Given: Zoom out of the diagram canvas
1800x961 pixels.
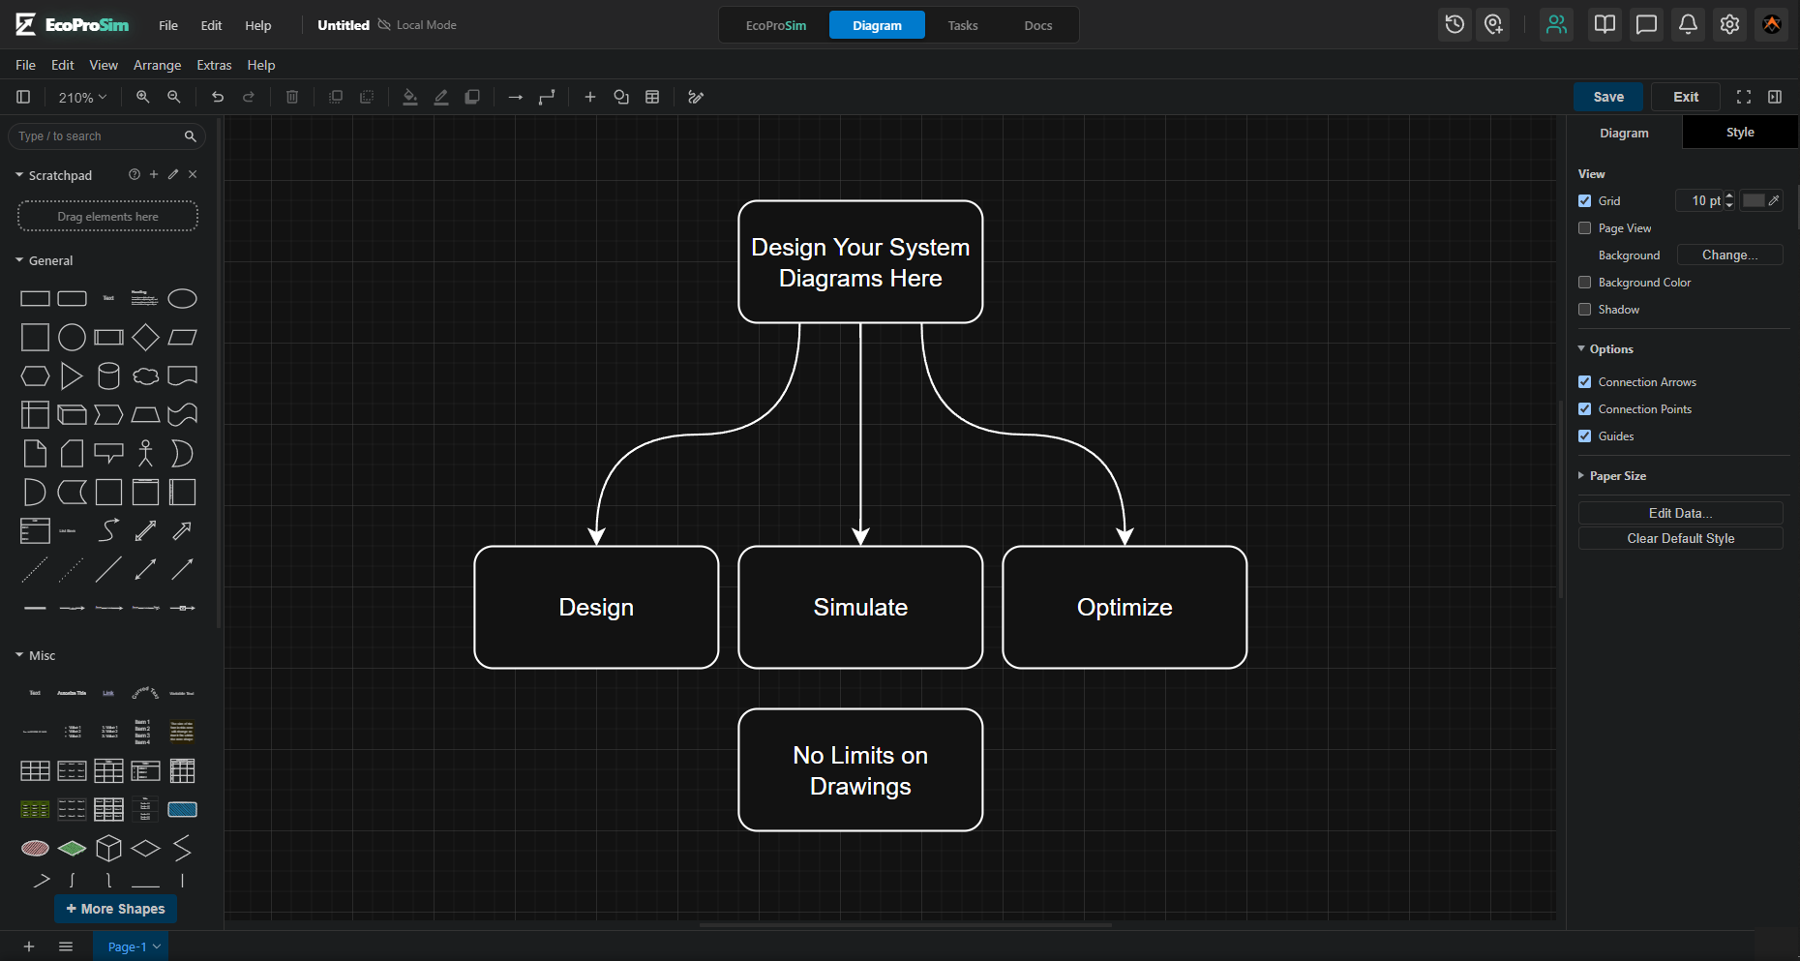Looking at the screenshot, I should [x=174, y=97].
